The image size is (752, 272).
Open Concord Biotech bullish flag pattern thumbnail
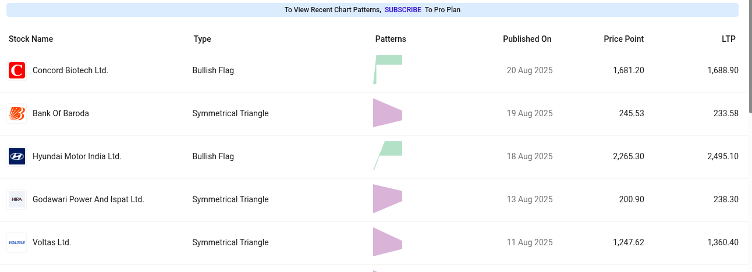pyautogui.click(x=388, y=69)
